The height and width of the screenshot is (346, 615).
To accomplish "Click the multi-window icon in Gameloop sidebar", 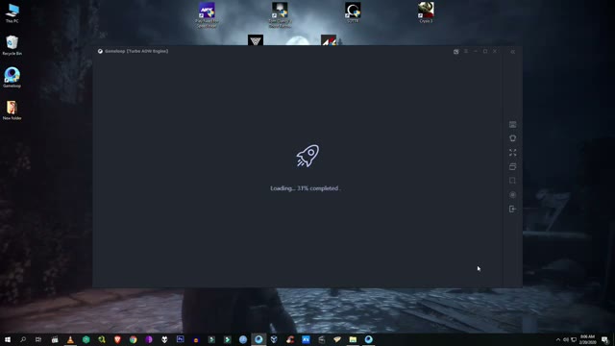I will tap(512, 166).
